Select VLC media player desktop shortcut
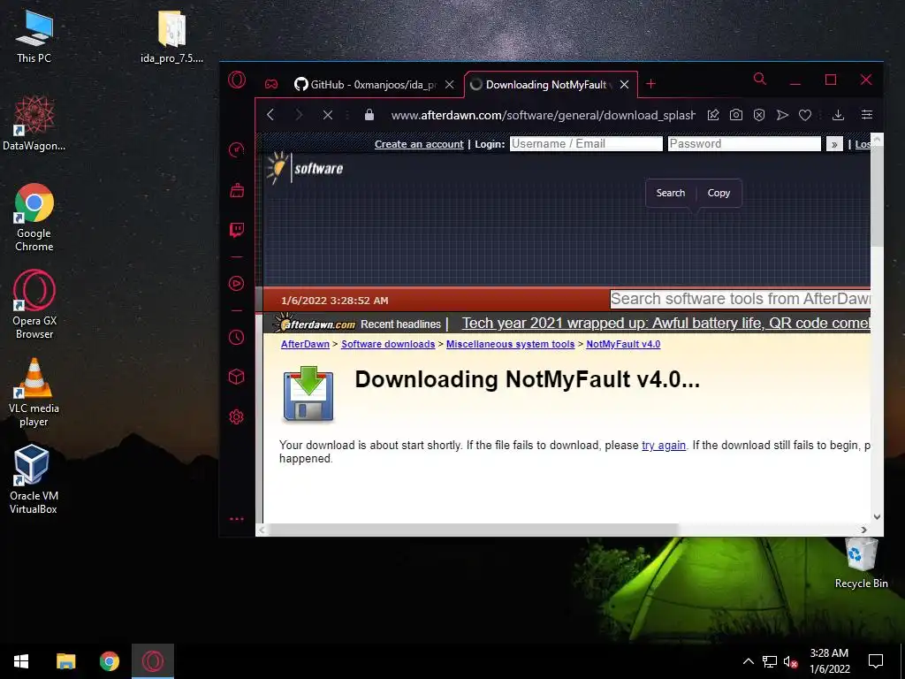 click(x=34, y=393)
